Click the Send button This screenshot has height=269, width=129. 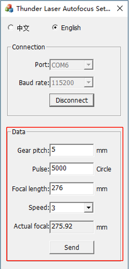coord(72,247)
